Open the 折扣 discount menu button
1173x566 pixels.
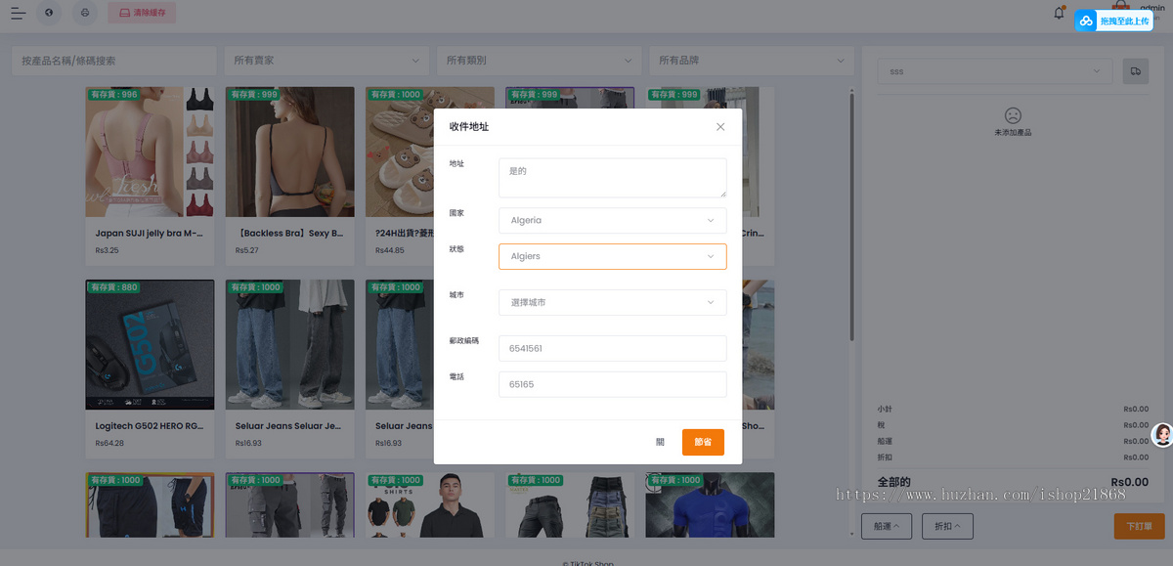click(x=947, y=526)
